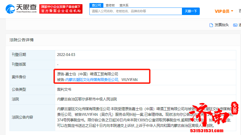Image resolution: width=241 pixels, height=135 pixels.
Task: Click the 发票抬头 document icon
Action: (x=211, y=25)
